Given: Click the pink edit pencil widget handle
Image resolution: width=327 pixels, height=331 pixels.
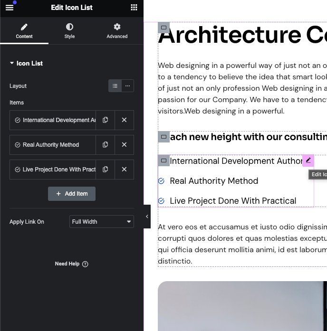Looking at the screenshot, I should tap(308, 161).
